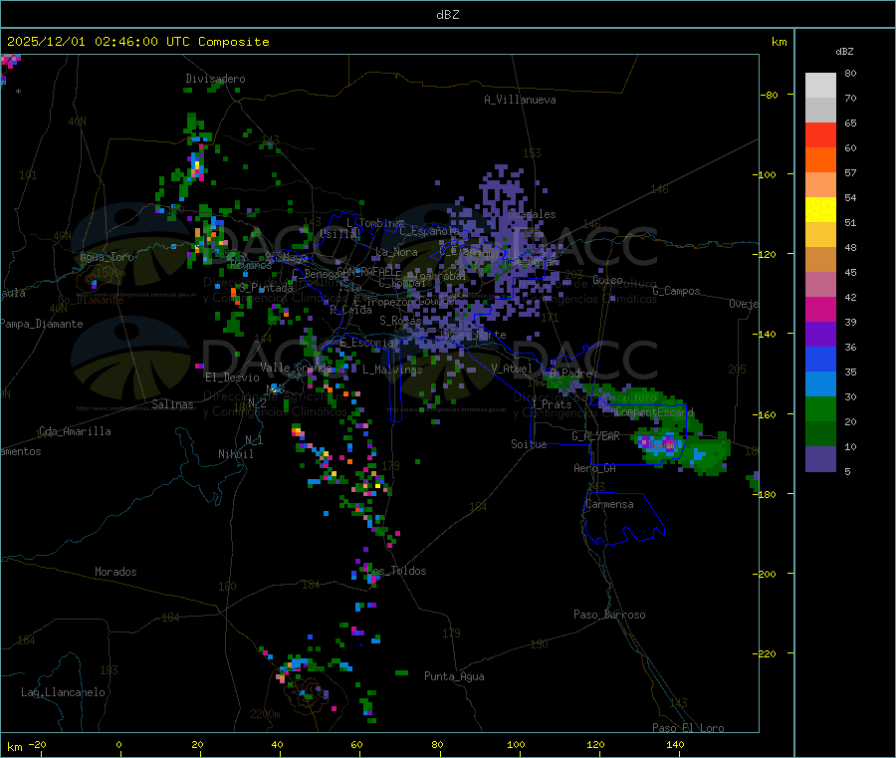
Task: Click the J_Prats label
Action: tap(551, 404)
